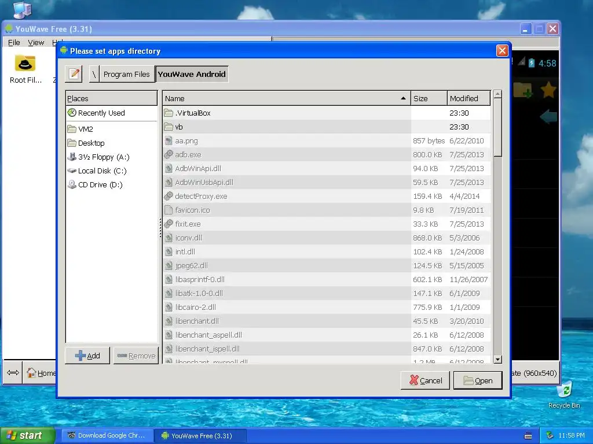The width and height of the screenshot is (593, 444).
Task: Click Open to confirm directory
Action: tap(478, 380)
